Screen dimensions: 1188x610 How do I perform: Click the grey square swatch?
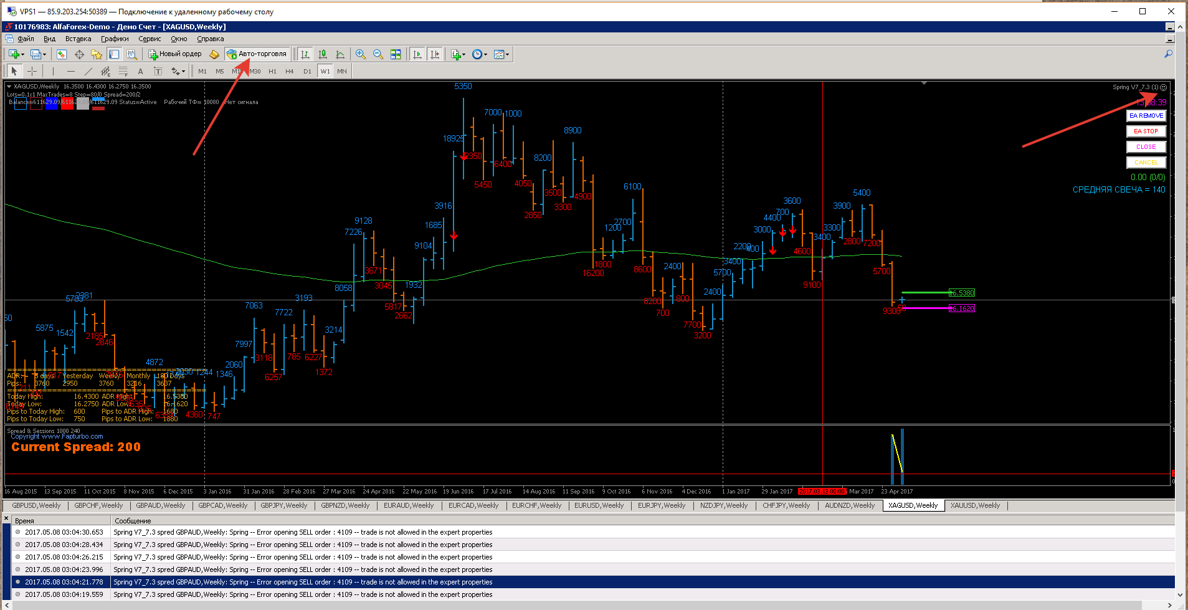[x=83, y=103]
